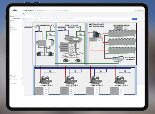Open the Automatización sidebar item
Image resolution: width=155 pixels, height=114 pixels.
(13, 30)
